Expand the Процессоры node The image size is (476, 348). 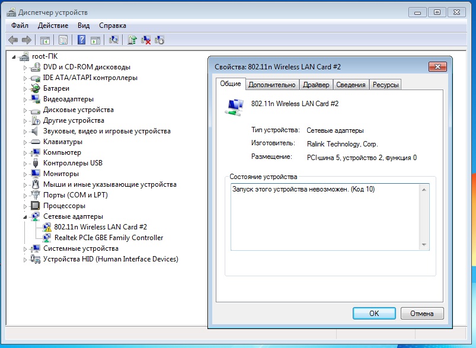click(x=25, y=206)
